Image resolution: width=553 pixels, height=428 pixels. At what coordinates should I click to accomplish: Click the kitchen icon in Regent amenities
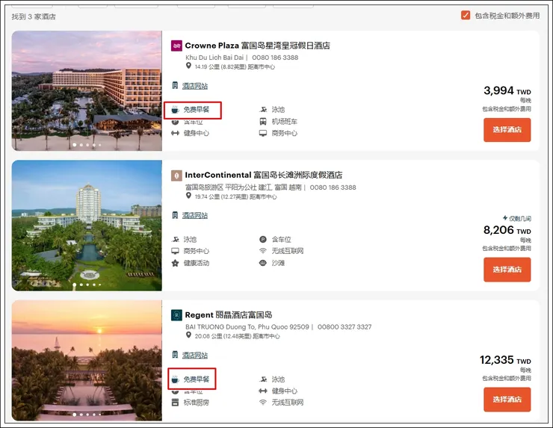point(175,403)
